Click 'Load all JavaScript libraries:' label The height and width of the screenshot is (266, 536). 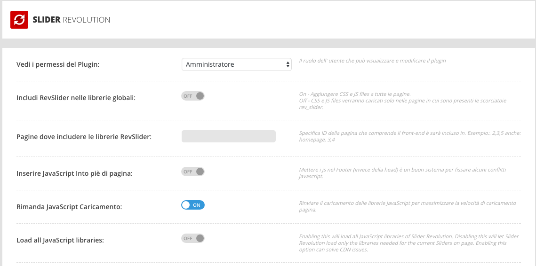[60, 240]
